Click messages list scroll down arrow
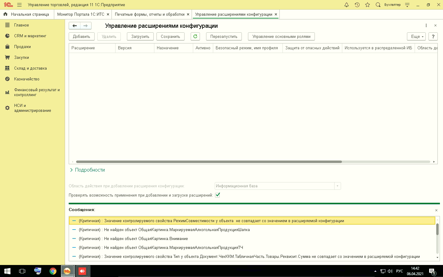The width and height of the screenshot is (443, 277). click(x=437, y=258)
